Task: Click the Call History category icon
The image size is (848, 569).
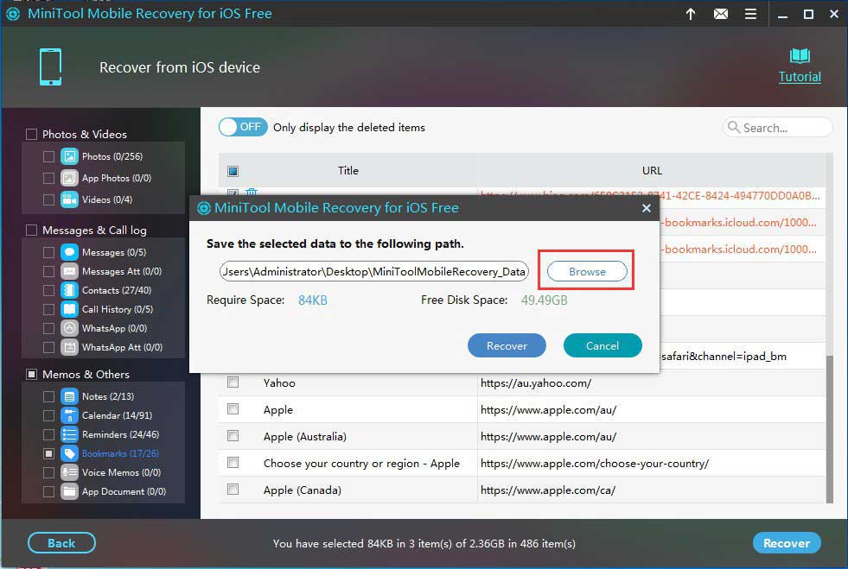Action: click(x=69, y=309)
